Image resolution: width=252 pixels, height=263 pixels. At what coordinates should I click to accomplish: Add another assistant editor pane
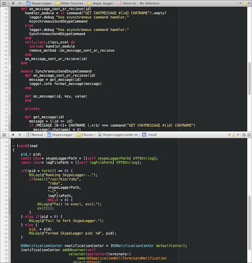(244, 135)
